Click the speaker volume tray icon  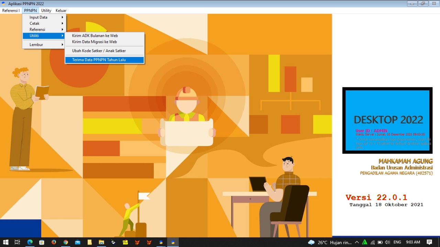388,242
